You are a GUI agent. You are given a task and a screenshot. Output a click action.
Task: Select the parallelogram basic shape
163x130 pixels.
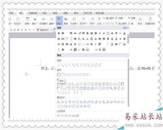77,84
